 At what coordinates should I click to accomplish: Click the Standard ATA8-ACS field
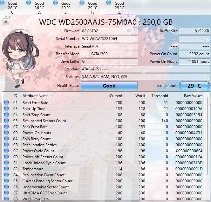point(145,69)
